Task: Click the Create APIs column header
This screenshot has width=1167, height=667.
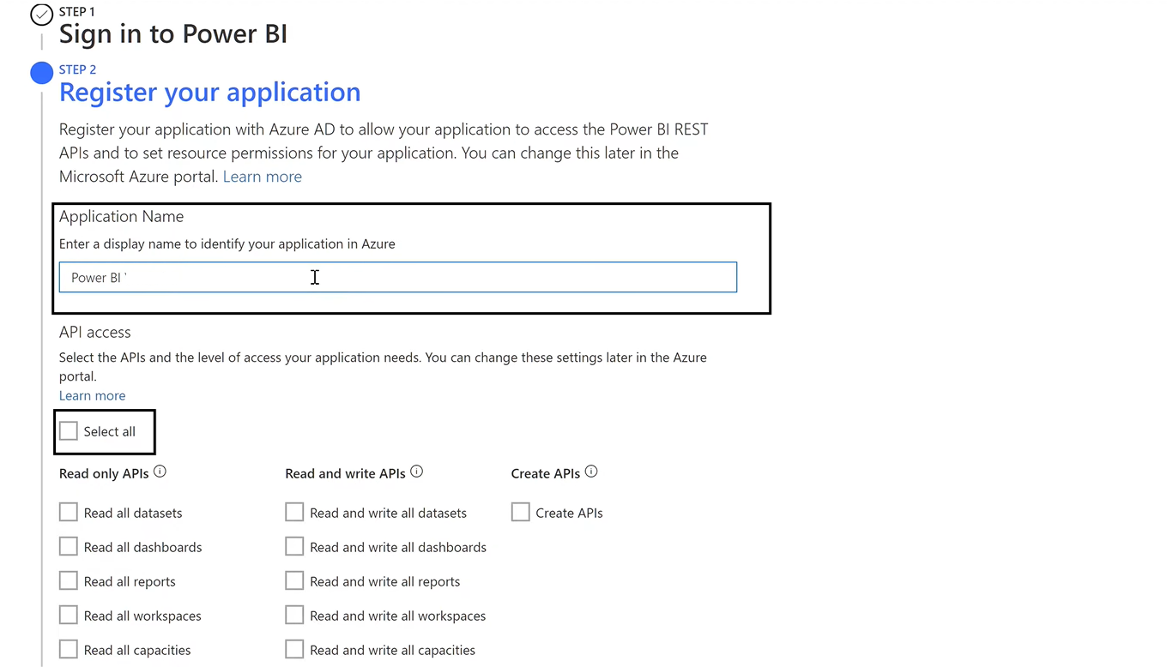Action: pyautogui.click(x=546, y=473)
